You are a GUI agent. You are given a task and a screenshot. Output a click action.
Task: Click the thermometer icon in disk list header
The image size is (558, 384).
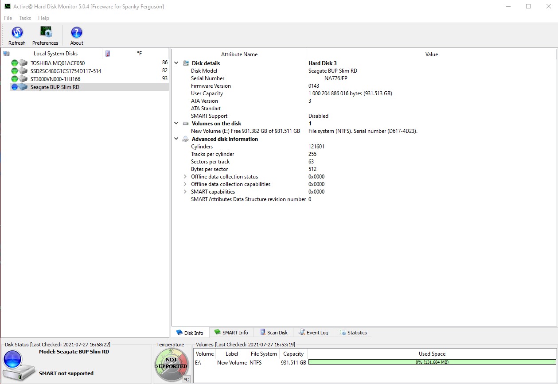pos(108,54)
